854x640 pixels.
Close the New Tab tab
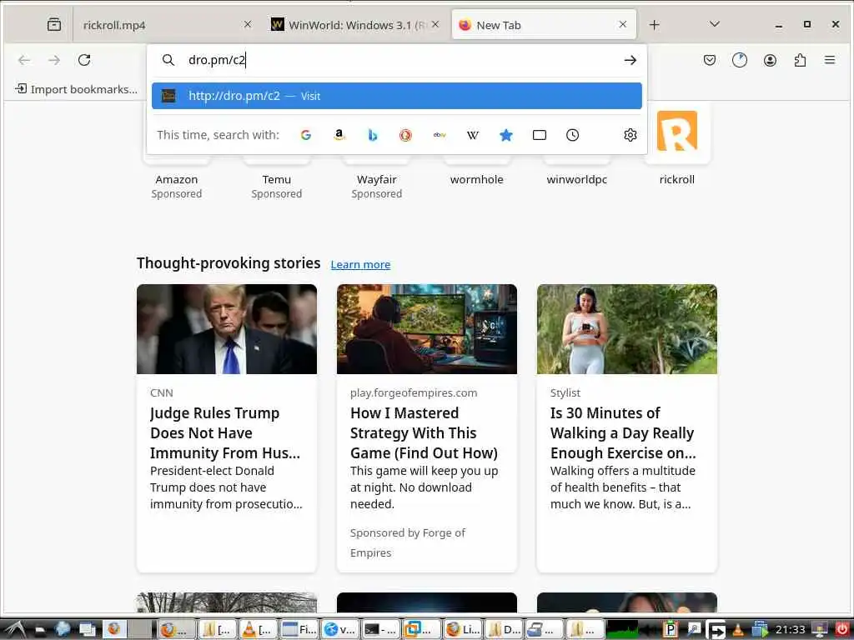[623, 24]
